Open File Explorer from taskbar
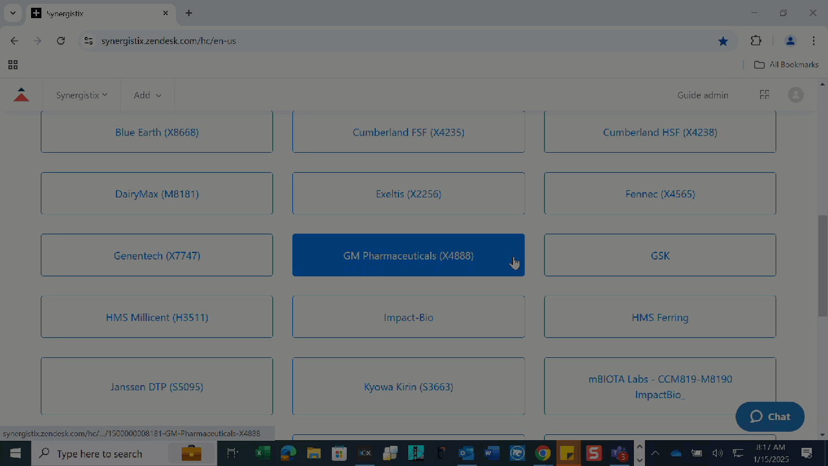Image resolution: width=828 pixels, height=466 pixels. point(314,453)
